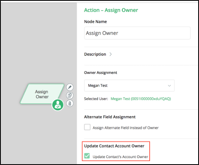
Task: Expand the Description section chevron
Action: coord(111,54)
